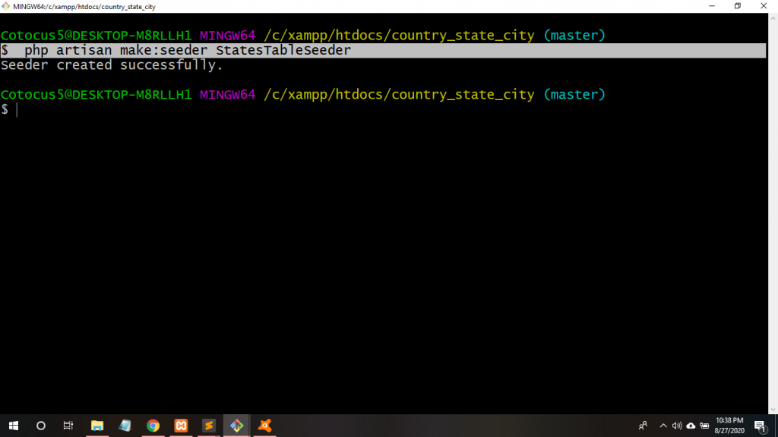
Task: Open Cortana search circle
Action: click(x=41, y=426)
